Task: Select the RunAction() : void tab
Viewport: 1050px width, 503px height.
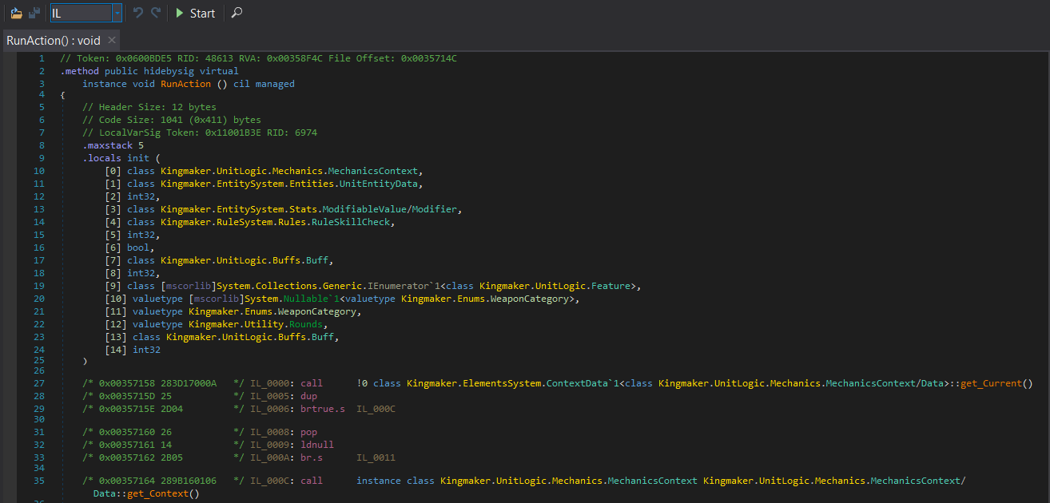Action: (54, 40)
